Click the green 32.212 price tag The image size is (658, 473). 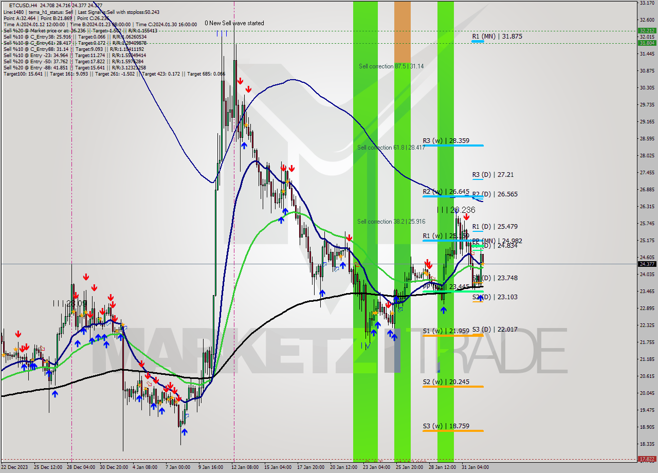pos(647,31)
